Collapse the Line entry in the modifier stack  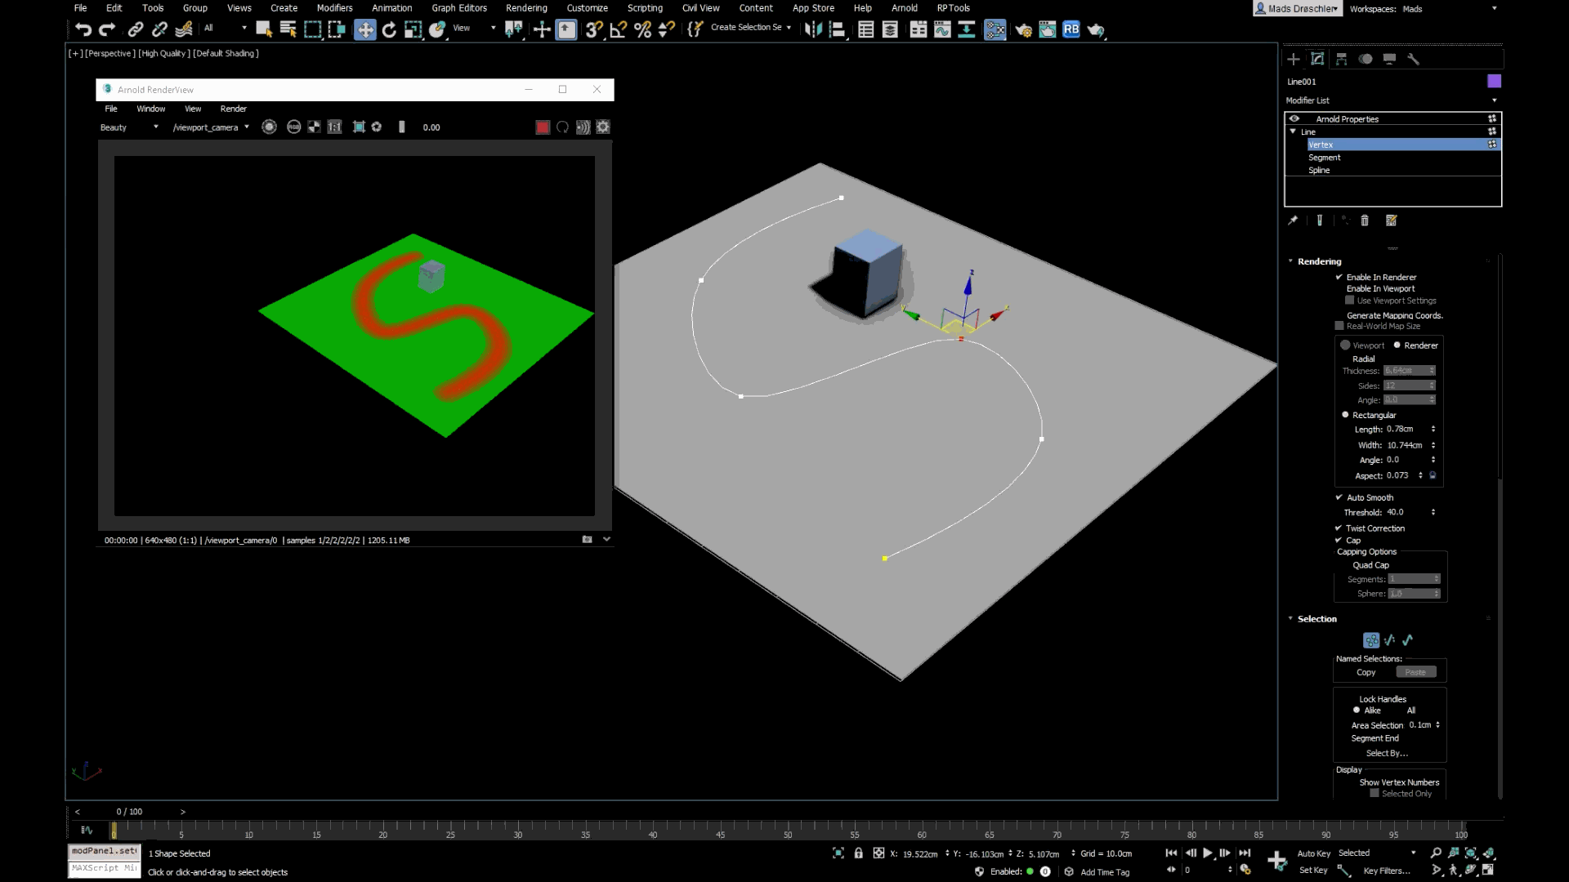point(1294,131)
